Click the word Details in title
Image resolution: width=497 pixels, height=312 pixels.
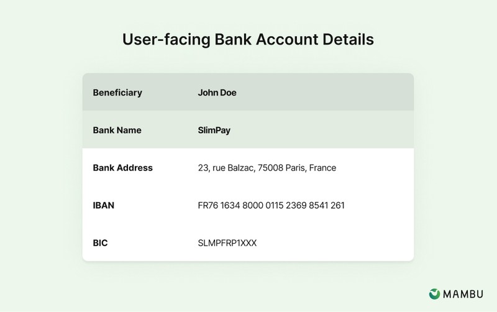[x=348, y=39]
